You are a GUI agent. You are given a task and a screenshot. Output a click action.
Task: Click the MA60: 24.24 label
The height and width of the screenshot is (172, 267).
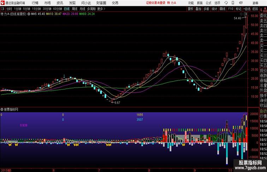click(87, 14)
